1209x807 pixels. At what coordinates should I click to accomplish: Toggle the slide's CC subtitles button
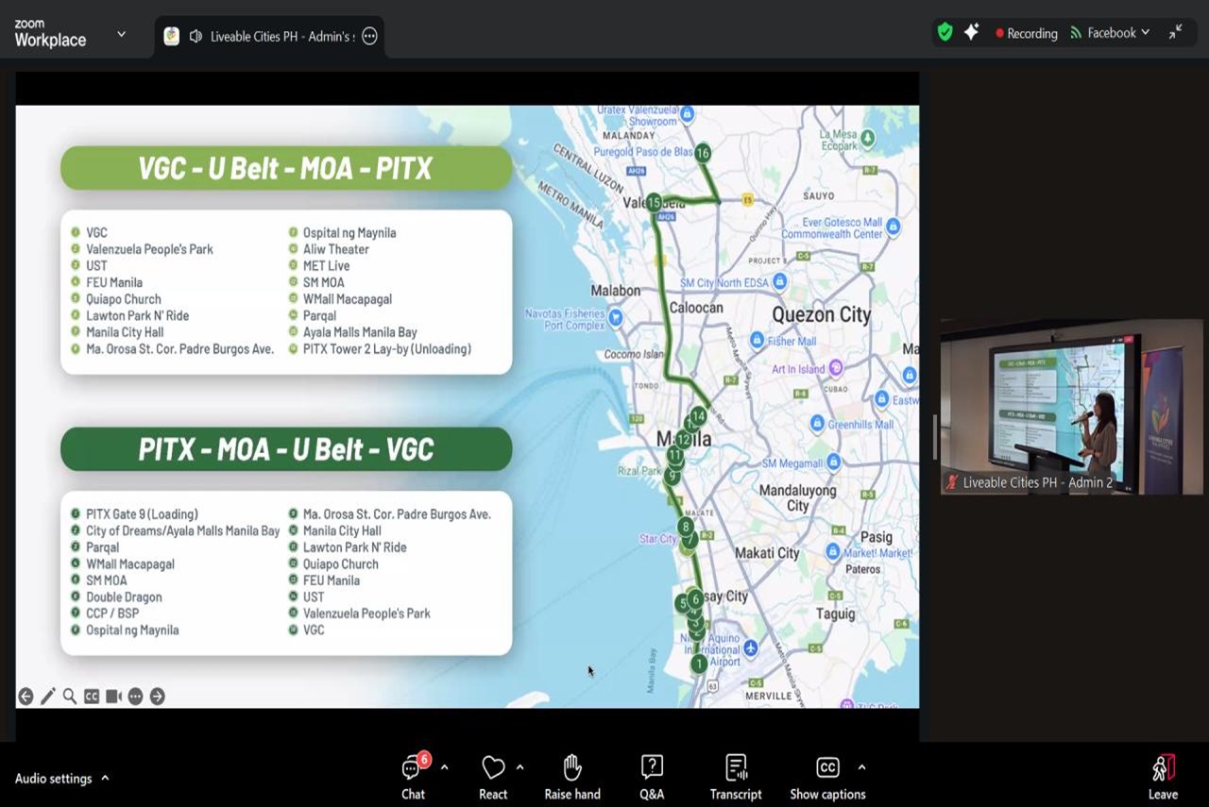[92, 697]
